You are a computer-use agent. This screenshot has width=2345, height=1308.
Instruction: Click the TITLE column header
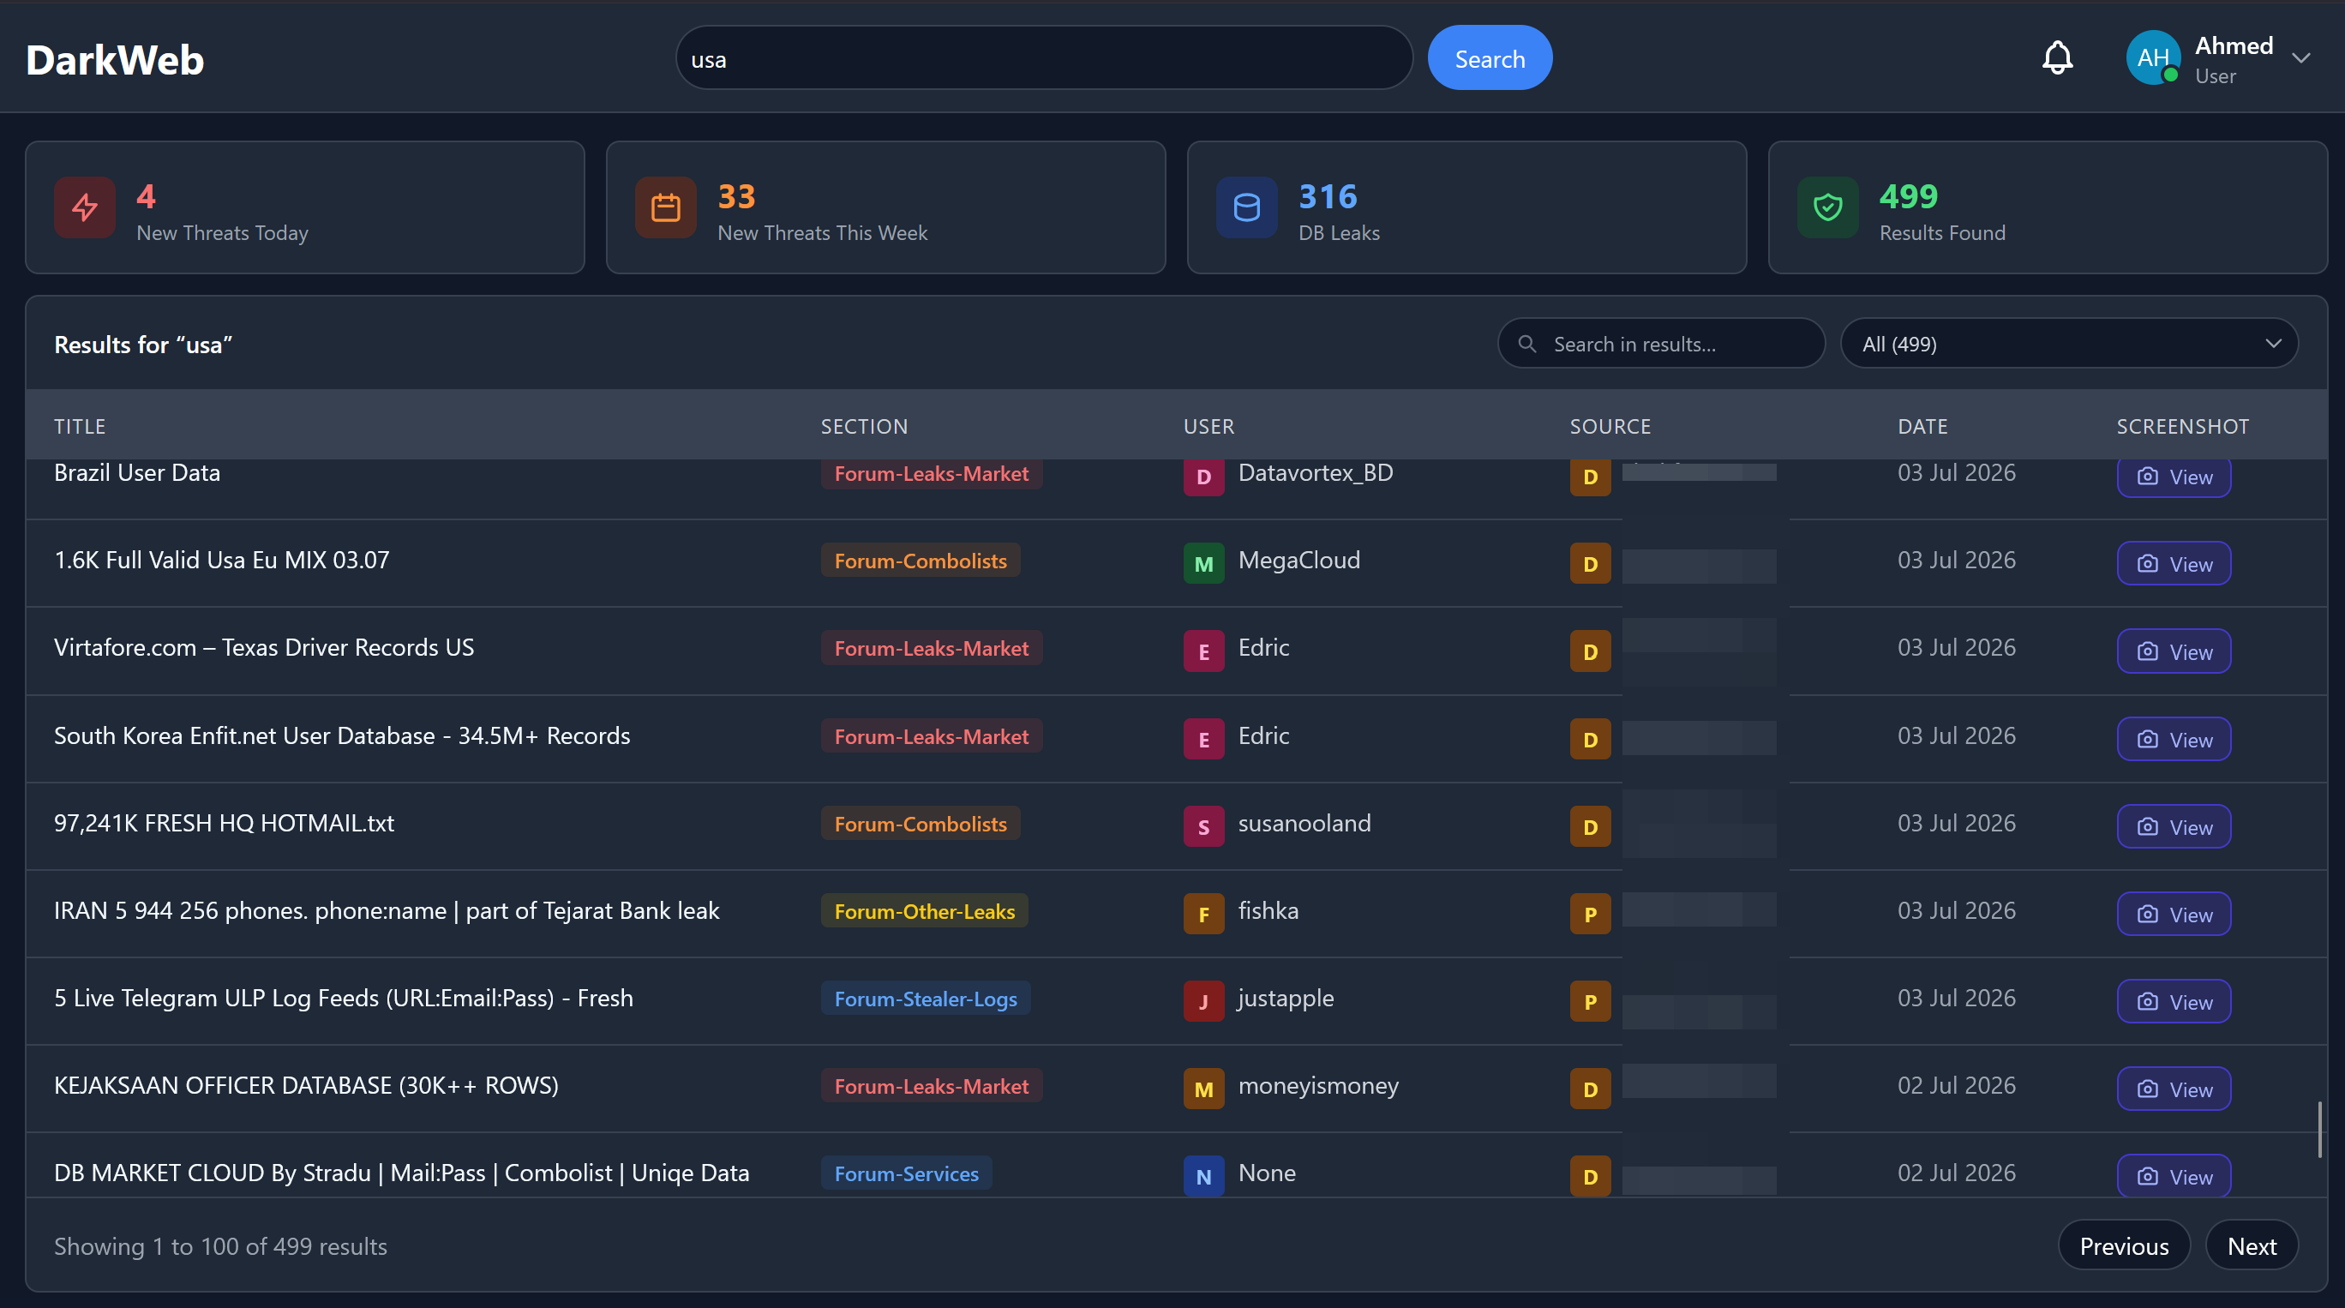80,426
